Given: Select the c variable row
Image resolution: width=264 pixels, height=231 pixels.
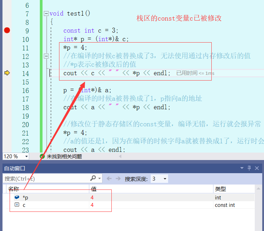Looking at the screenshot, I should (x=131, y=205).
